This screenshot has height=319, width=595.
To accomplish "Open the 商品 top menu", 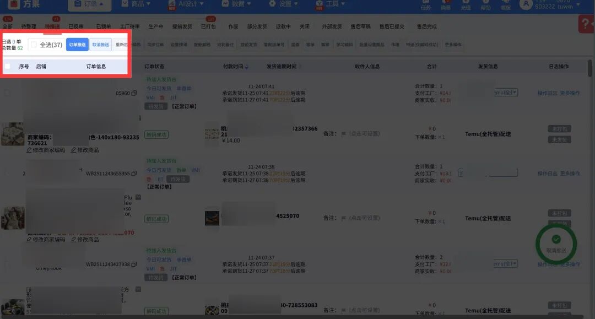I will [x=136, y=4].
